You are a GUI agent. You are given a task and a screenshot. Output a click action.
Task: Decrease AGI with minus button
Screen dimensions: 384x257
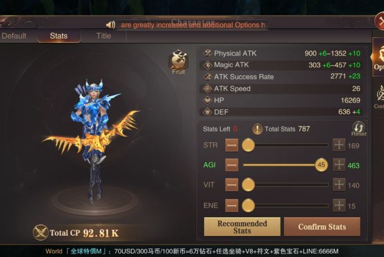231,165
